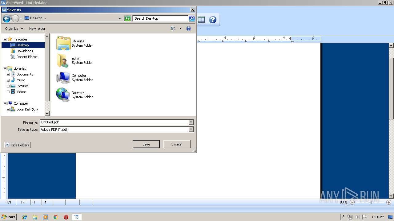Collapse the Libraries group
Image resolution: width=394 pixels, height=221 pixels.
click(5, 68)
